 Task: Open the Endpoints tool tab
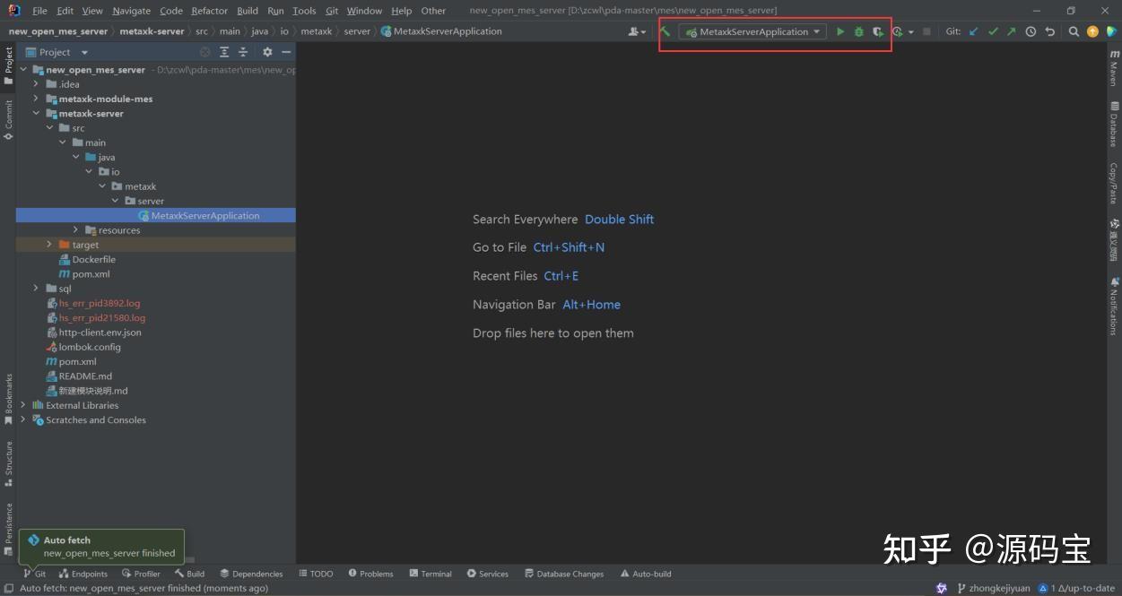(83, 574)
